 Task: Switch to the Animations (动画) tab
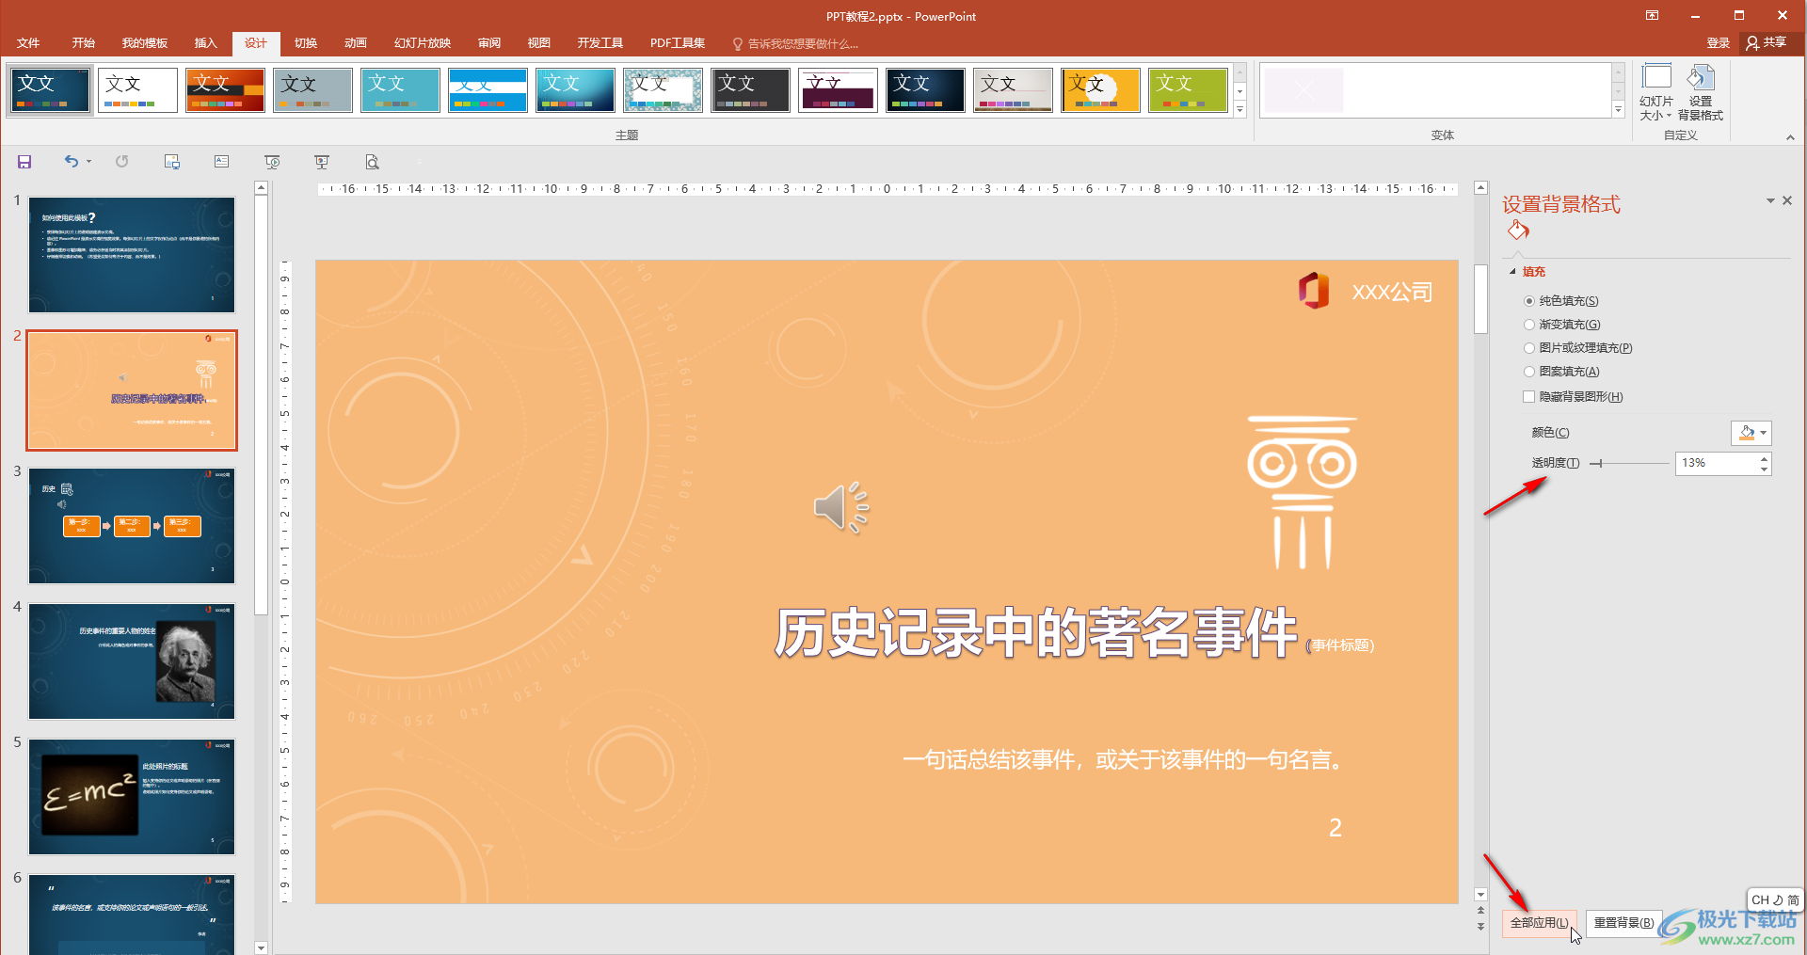coord(356,43)
